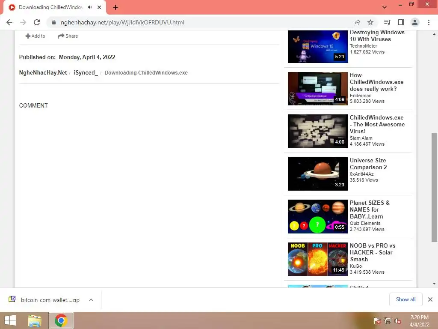The width and height of the screenshot is (438, 329).
Task: Click the Enderman channel name
Action: coord(361,96)
